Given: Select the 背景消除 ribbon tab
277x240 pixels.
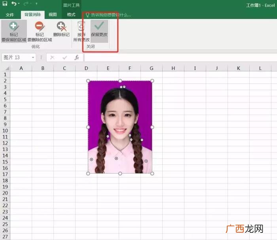Looking at the screenshot, I should click(x=32, y=15).
